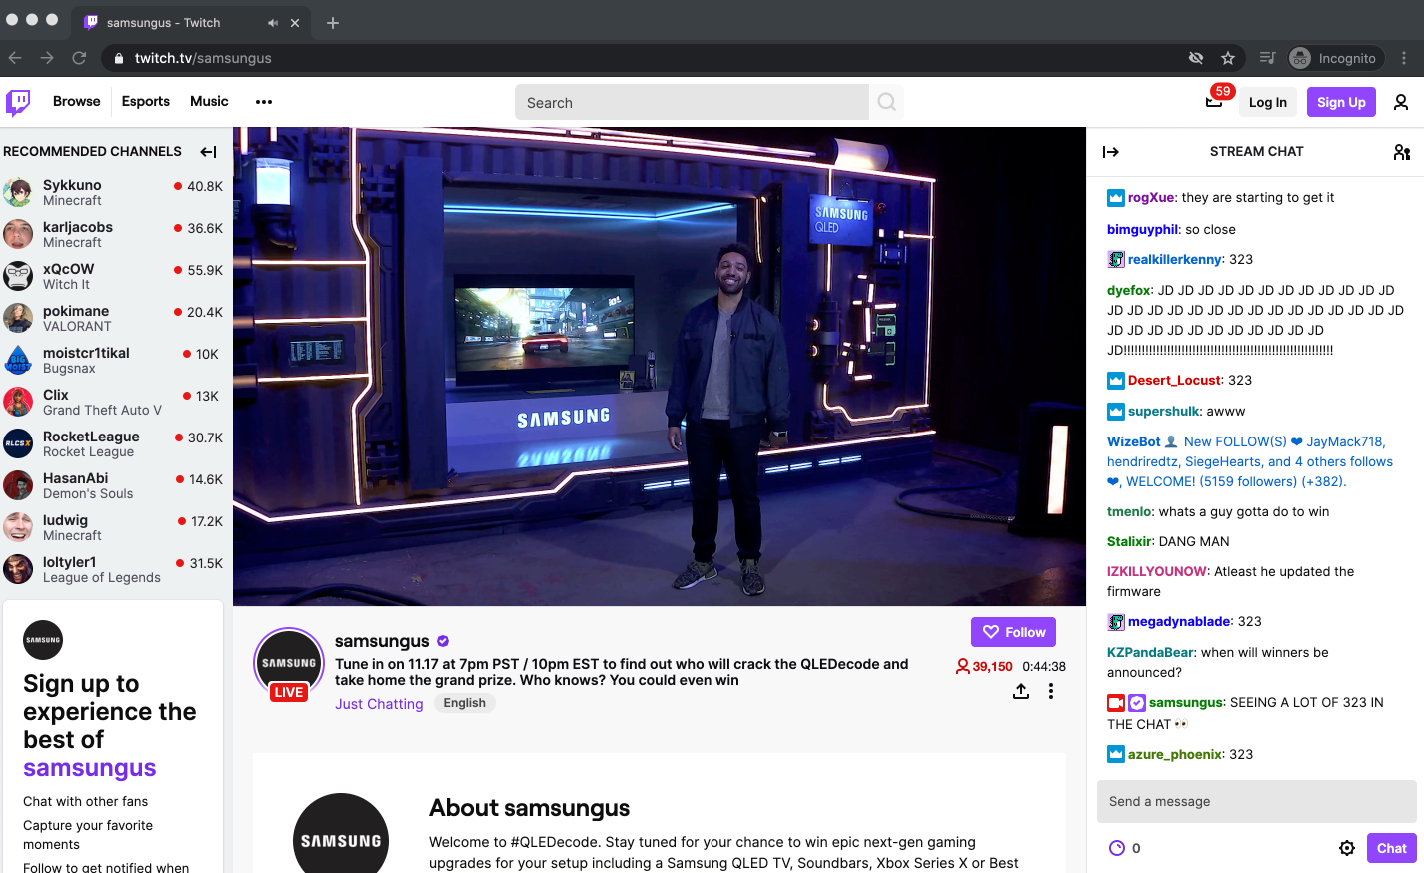Image resolution: width=1424 pixels, height=873 pixels.
Task: Click the Log In button
Action: tap(1268, 102)
